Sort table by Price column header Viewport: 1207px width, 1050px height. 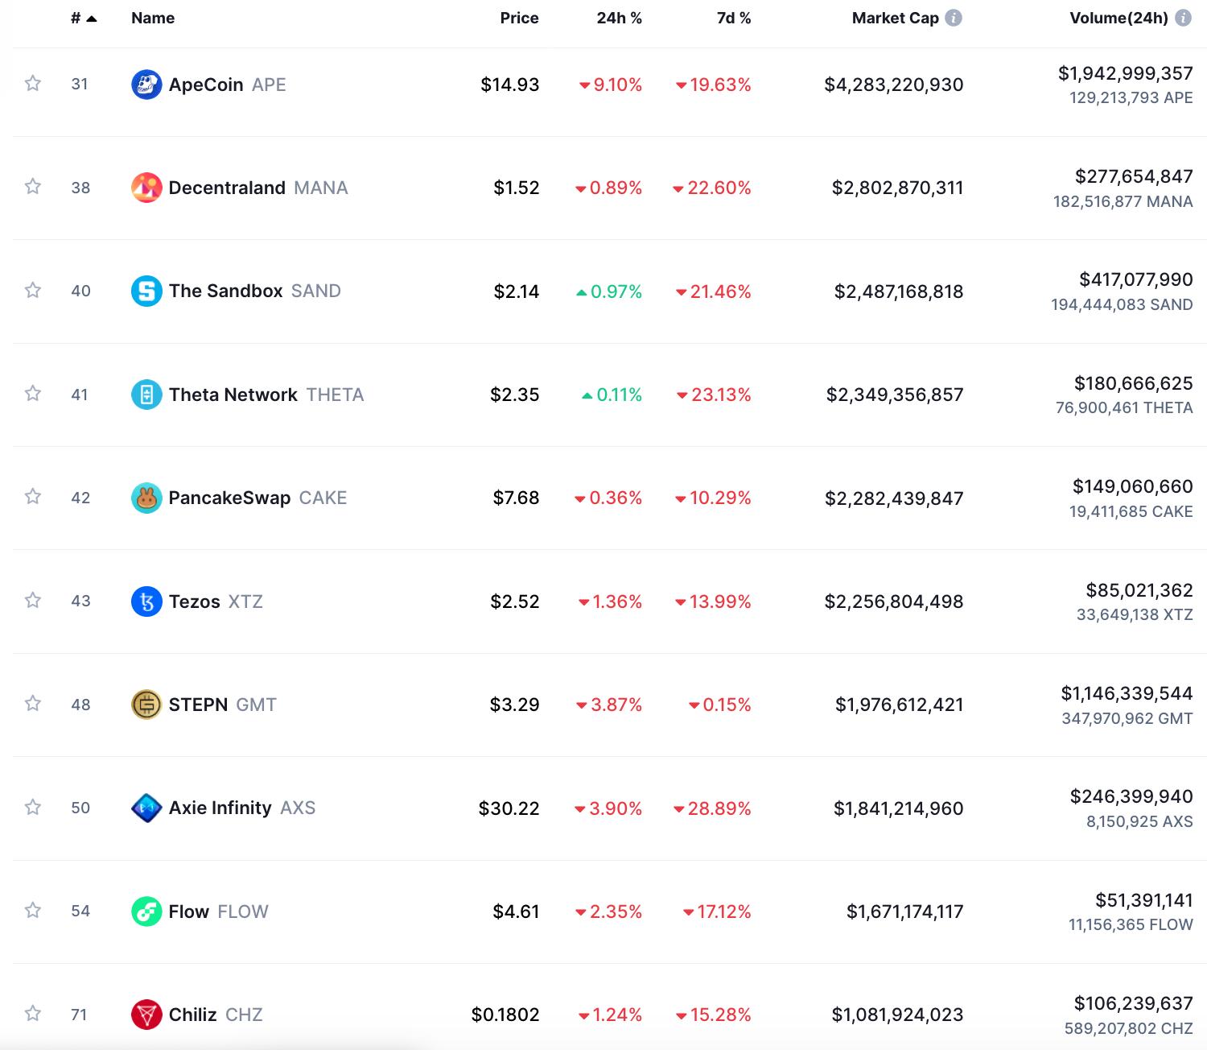[519, 18]
